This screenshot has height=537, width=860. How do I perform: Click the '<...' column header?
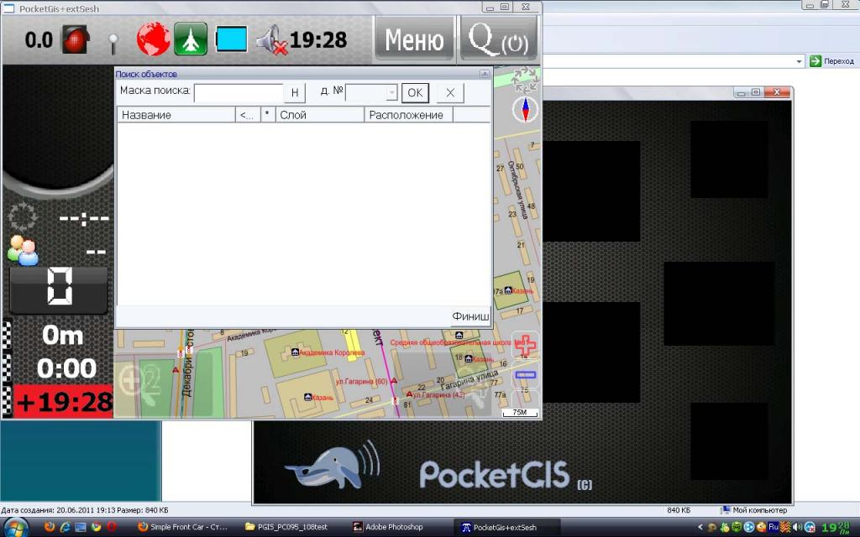point(248,115)
